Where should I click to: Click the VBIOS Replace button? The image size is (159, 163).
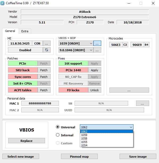pyautogui.click(x=27, y=141)
